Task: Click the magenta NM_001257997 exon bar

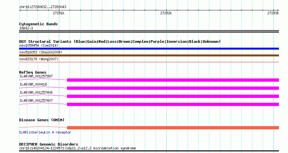Action: tap(173, 80)
